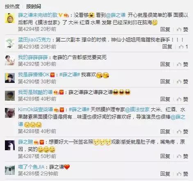
Task: Select the 按时间 sorting tab
Action: [34, 7]
